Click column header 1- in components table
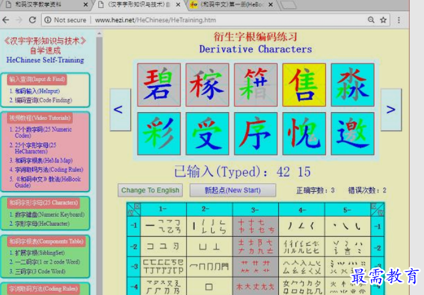 [x=163, y=209]
